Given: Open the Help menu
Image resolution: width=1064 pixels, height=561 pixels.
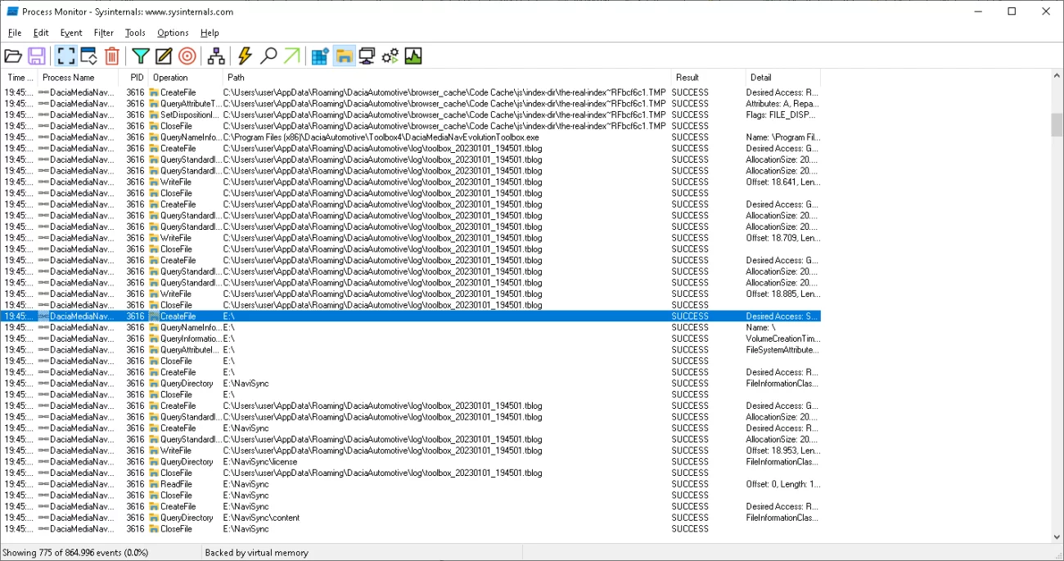Looking at the screenshot, I should coord(210,33).
